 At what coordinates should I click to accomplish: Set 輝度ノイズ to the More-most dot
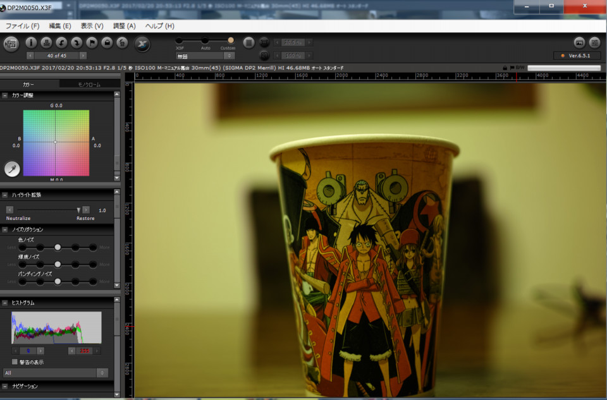point(92,264)
